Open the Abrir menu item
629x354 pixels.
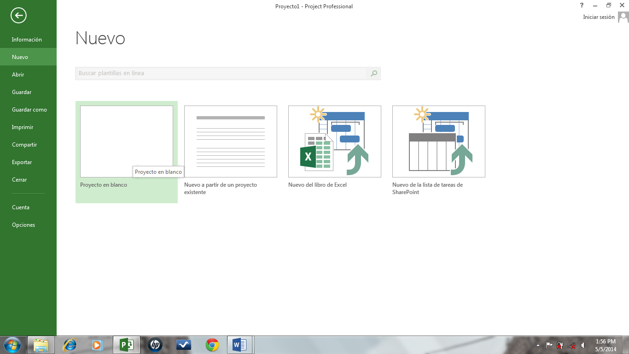point(28,75)
